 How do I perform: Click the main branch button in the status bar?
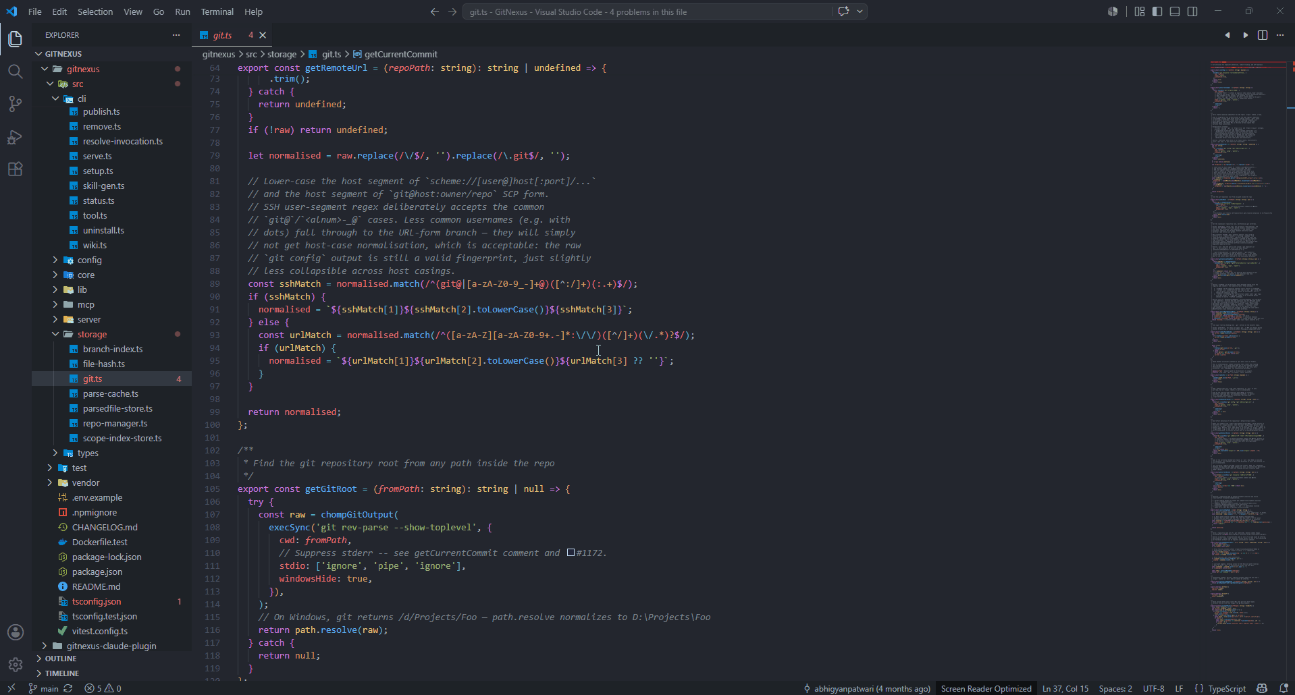coord(43,688)
